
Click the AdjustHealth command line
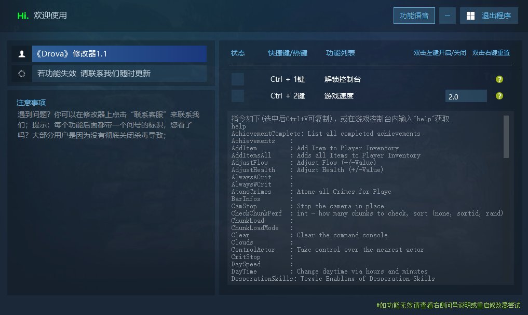pyautogui.click(x=307, y=170)
